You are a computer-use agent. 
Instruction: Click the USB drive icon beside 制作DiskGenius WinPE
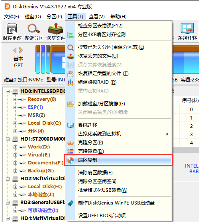point(71,203)
